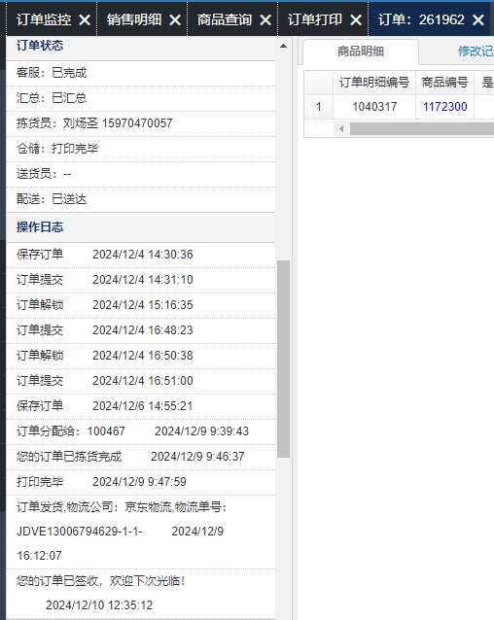Click the horizontal scrollbar track under the table
This screenshot has width=494, height=620.
[422, 128]
